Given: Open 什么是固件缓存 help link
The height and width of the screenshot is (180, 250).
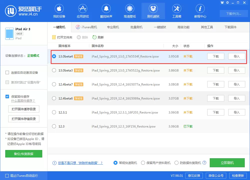Looking at the screenshot, I should (x=23, y=101).
